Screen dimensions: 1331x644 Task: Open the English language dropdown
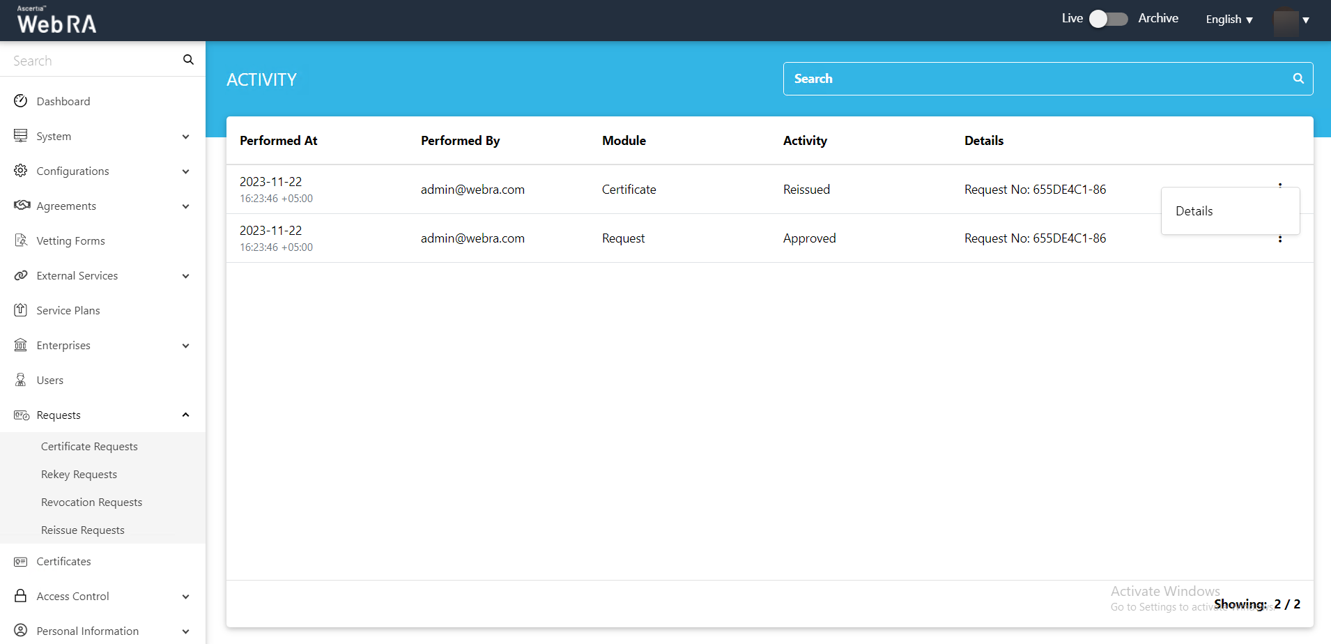[x=1229, y=20]
